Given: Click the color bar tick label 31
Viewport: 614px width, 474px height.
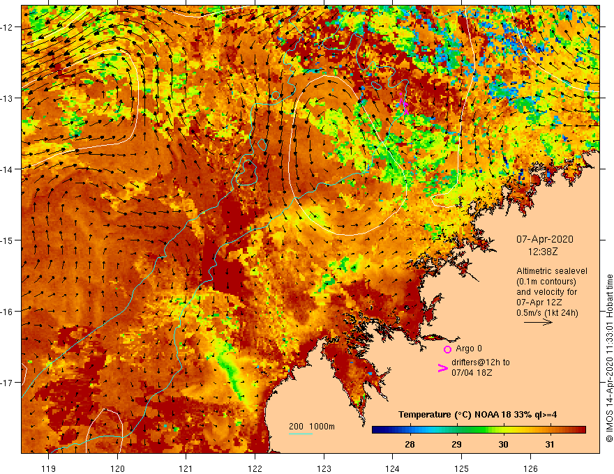Looking at the screenshot, I should click(551, 445).
